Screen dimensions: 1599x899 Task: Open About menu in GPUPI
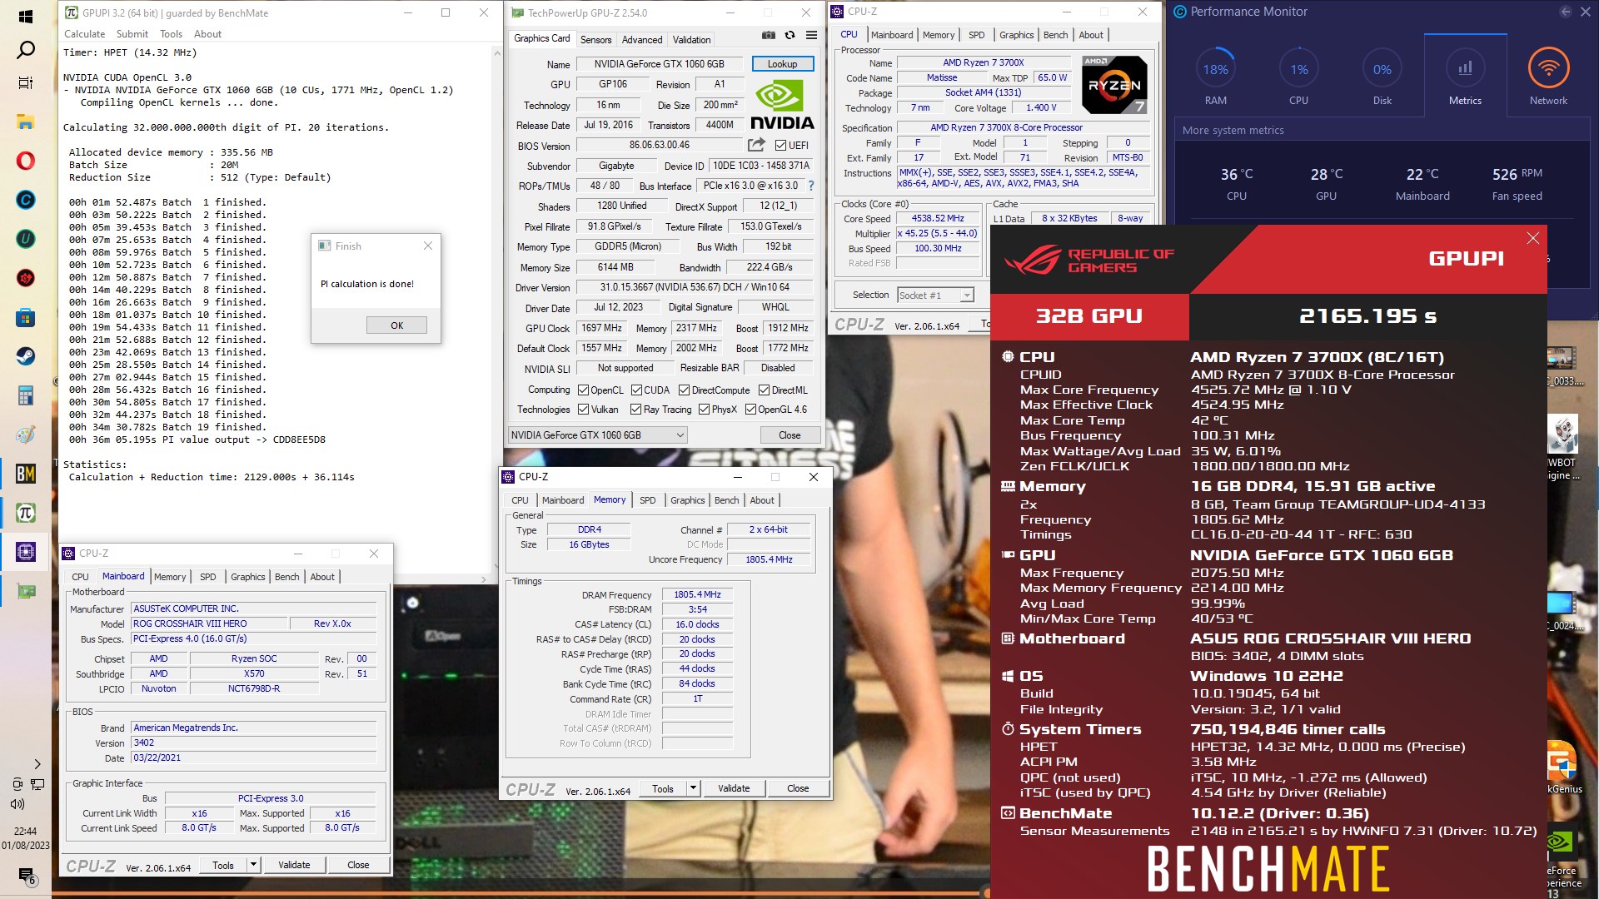click(207, 34)
